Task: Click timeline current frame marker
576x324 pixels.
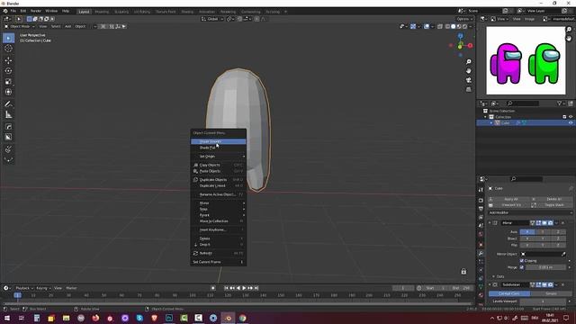Action: 17,295
